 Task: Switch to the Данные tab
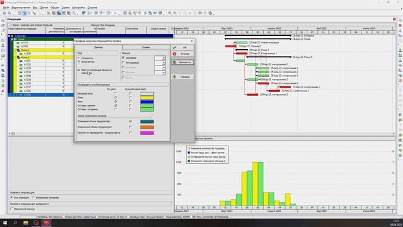(x=98, y=47)
